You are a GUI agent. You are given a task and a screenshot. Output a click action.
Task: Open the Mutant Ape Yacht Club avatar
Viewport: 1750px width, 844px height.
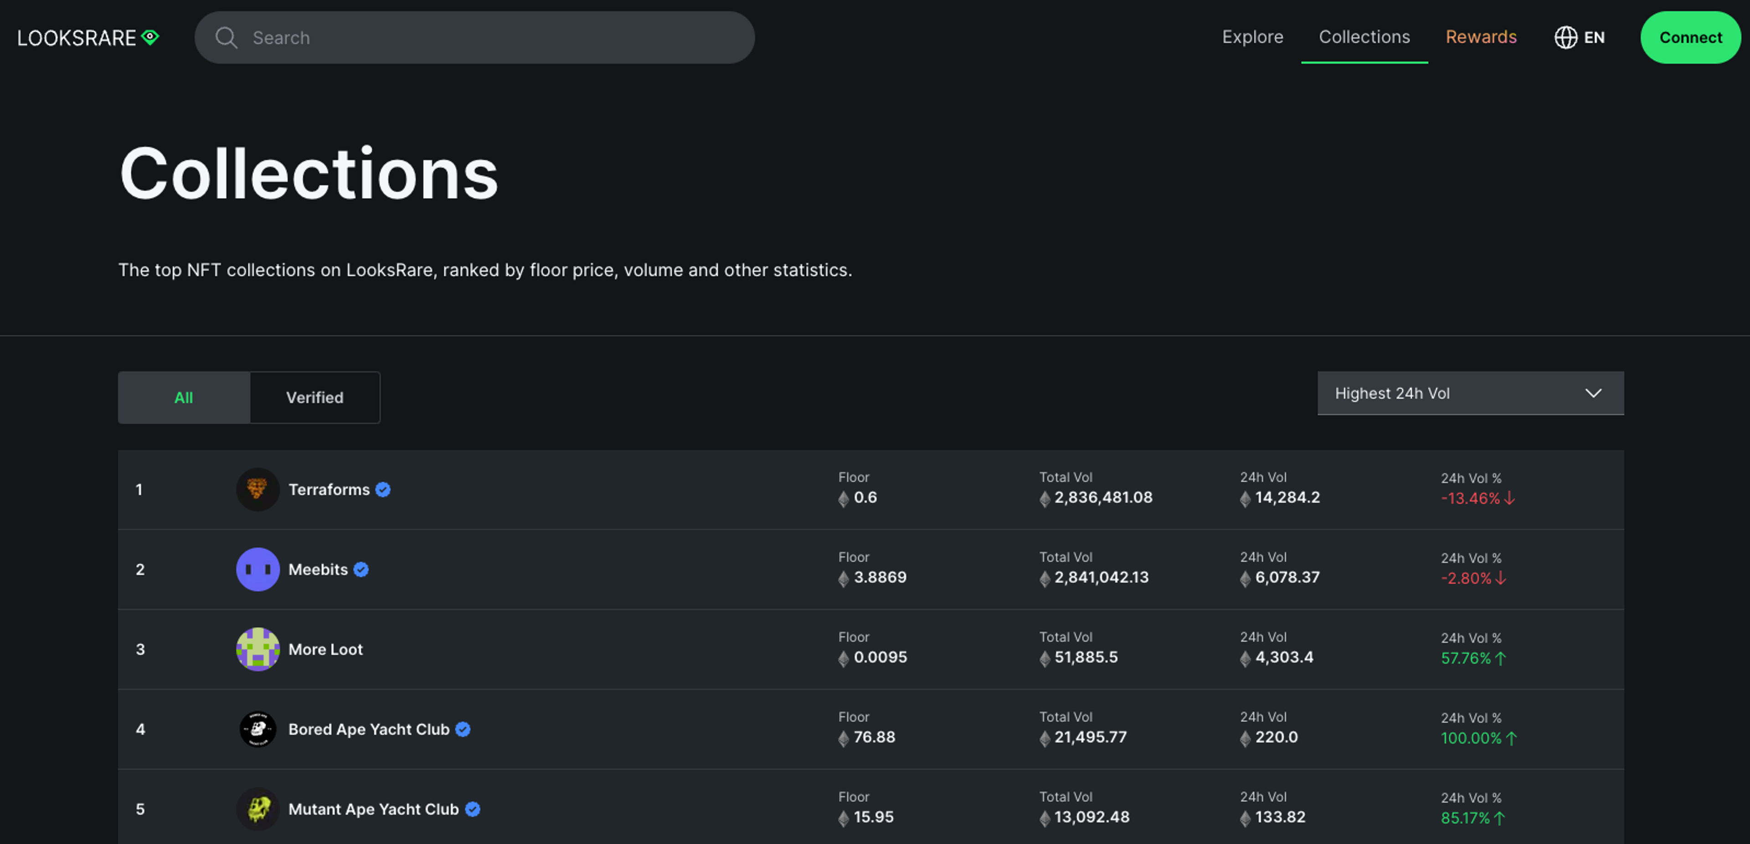pyautogui.click(x=257, y=808)
